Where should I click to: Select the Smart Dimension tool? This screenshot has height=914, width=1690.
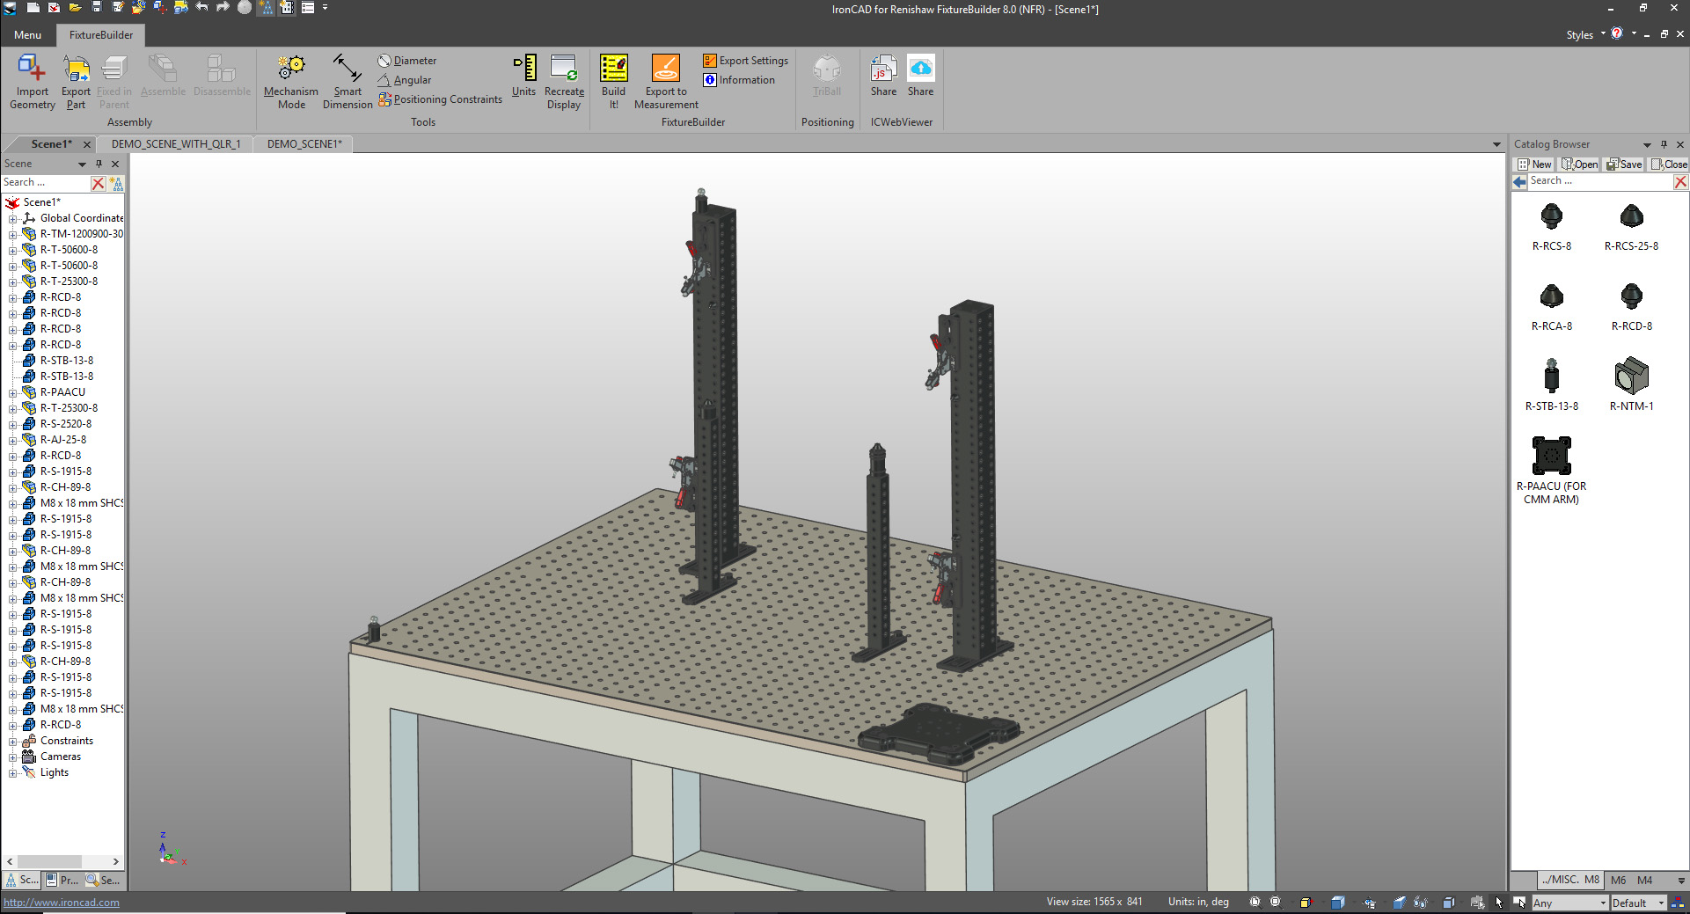pyautogui.click(x=348, y=82)
